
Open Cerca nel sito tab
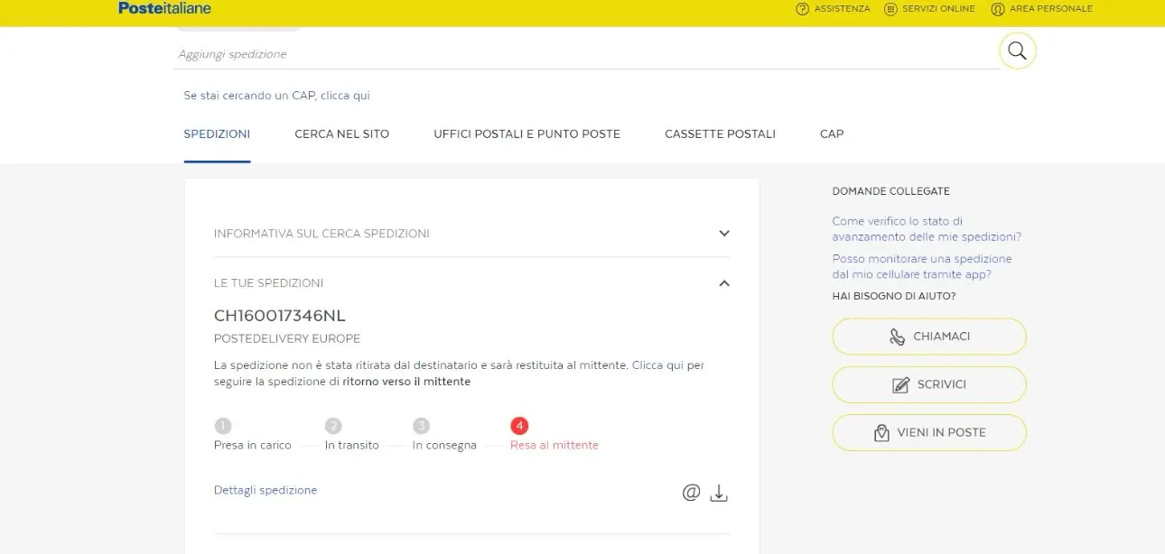click(x=342, y=134)
